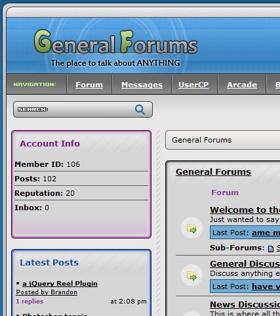Open the News Discussion forum link

point(245,304)
